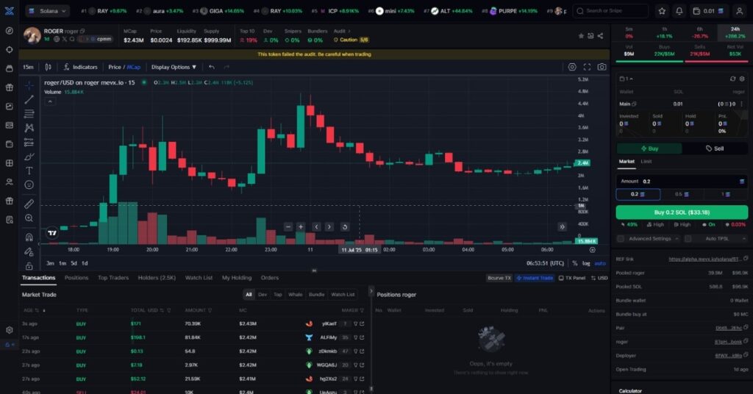This screenshot has width=753, height=394.
Task: Filter market trades by Whale
Action: pos(296,295)
